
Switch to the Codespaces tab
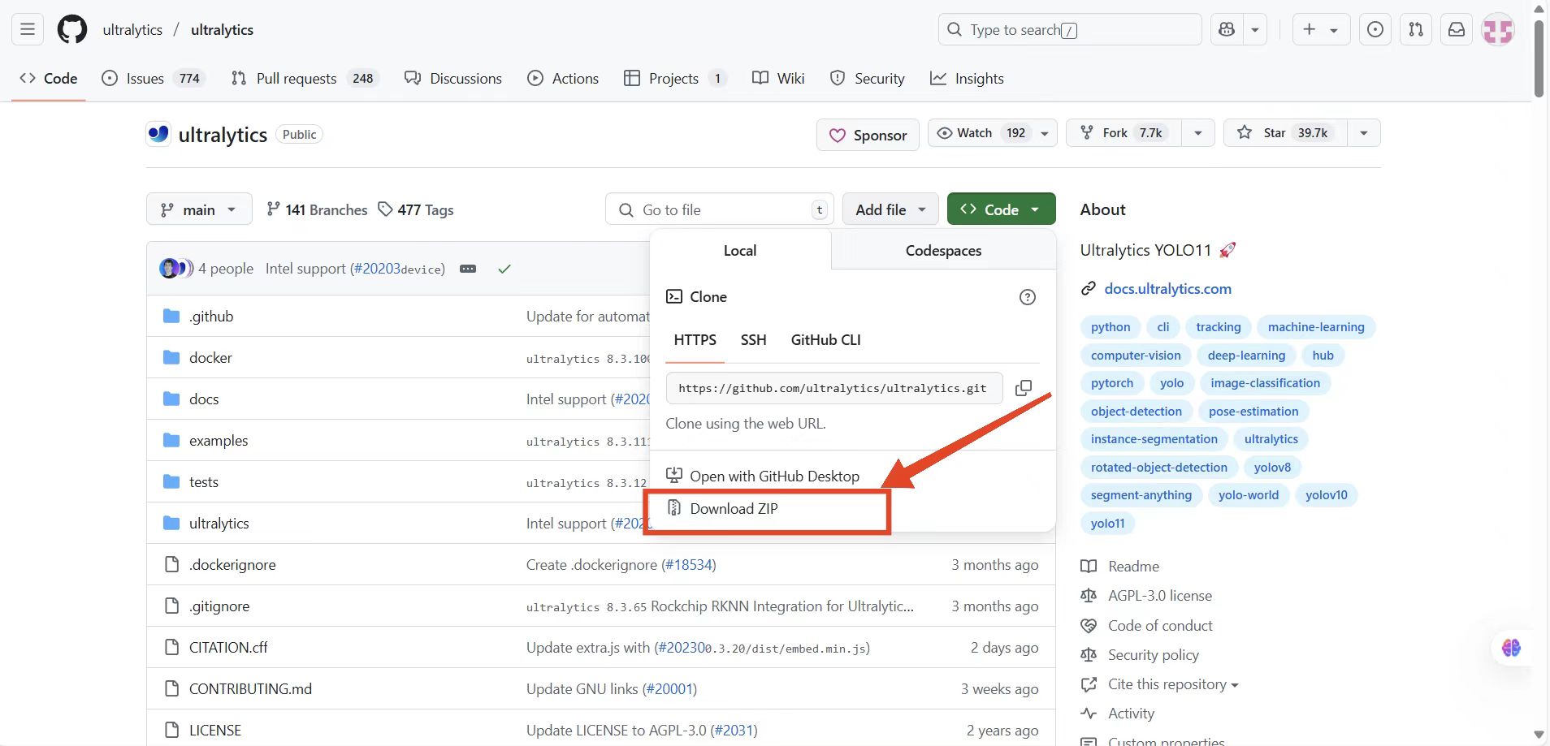pyautogui.click(x=943, y=251)
